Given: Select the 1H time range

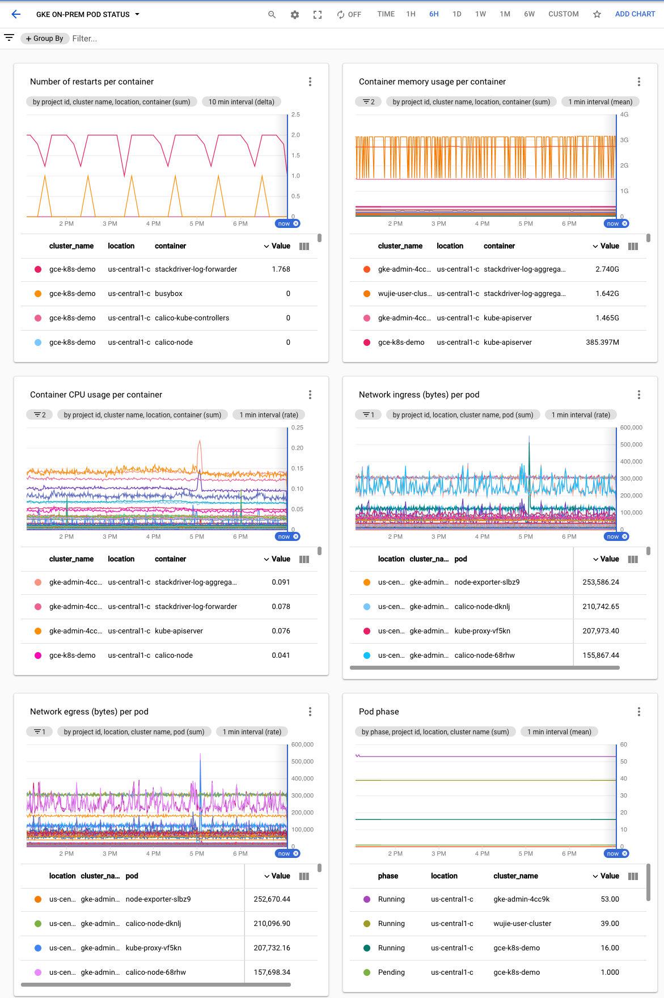Looking at the screenshot, I should [411, 14].
